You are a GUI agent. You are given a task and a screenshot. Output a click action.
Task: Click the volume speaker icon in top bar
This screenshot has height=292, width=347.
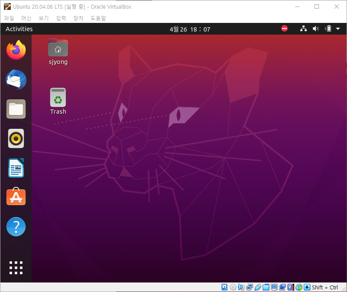(x=315, y=29)
